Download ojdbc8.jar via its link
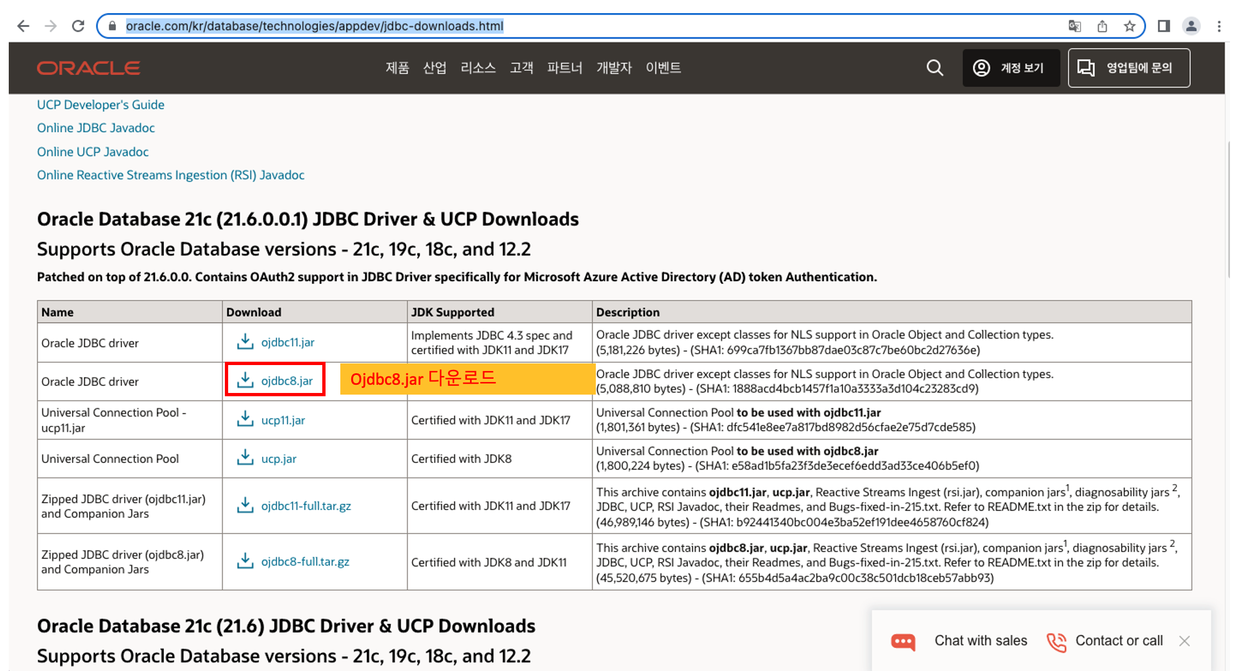This screenshot has height=671, width=1242. coord(287,380)
